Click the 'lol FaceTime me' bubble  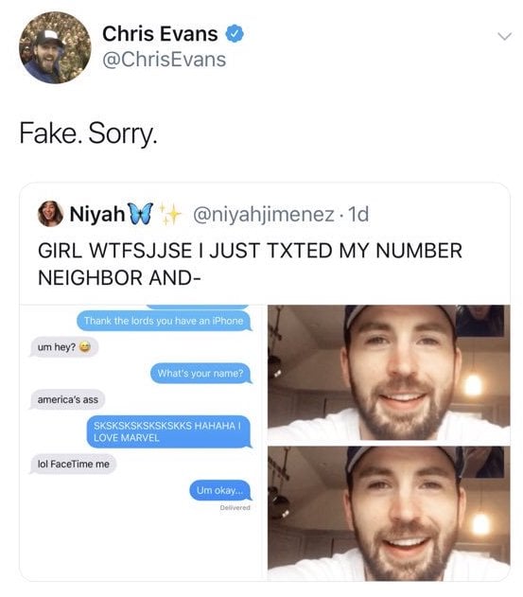point(73,464)
